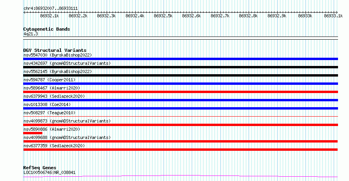Image resolution: width=349 pixels, height=181 pixels.
Task: Click ruler tick labeled 86932.7k
Action: [220, 16]
